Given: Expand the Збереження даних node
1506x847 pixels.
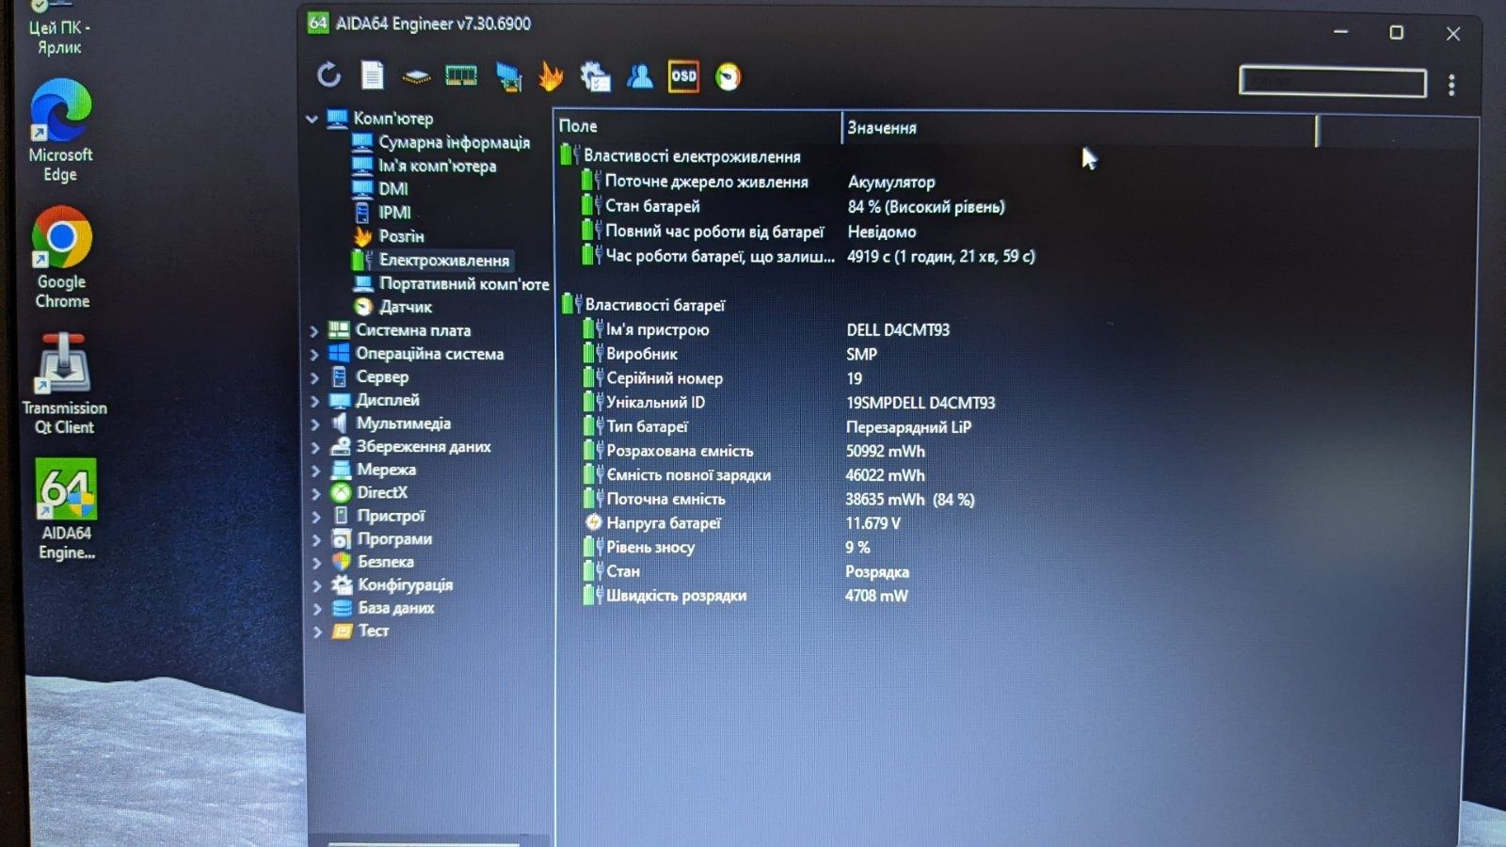Looking at the screenshot, I should pyautogui.click(x=314, y=448).
